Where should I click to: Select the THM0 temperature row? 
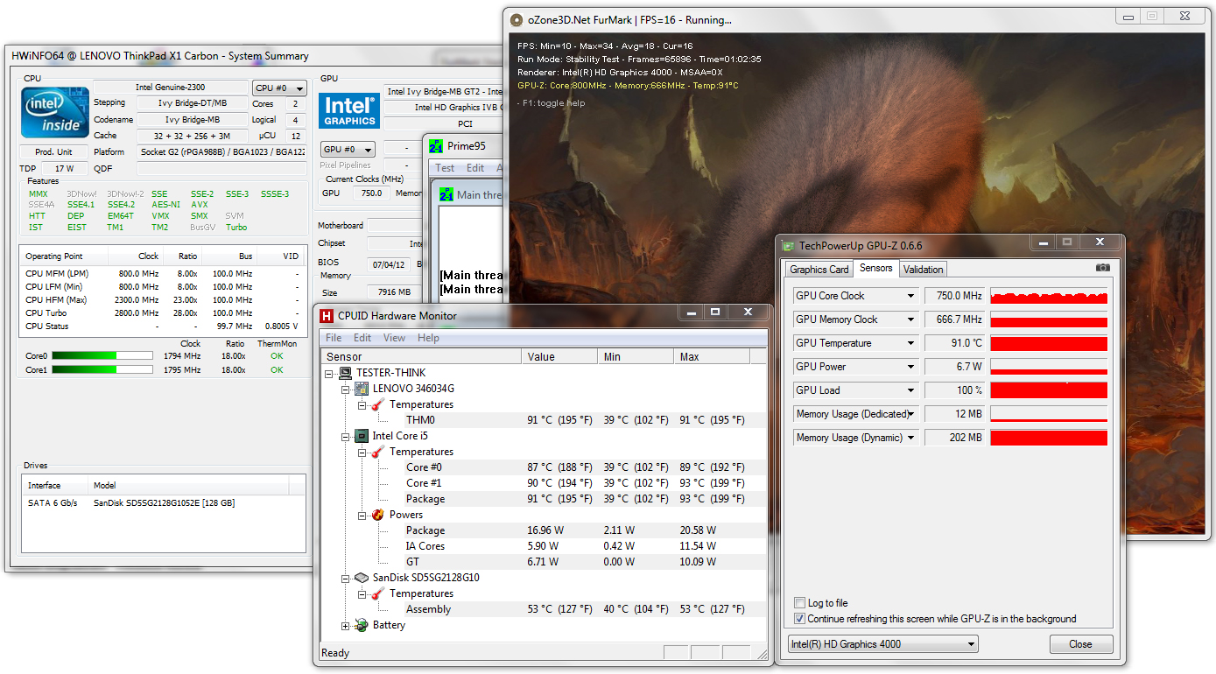(x=543, y=420)
